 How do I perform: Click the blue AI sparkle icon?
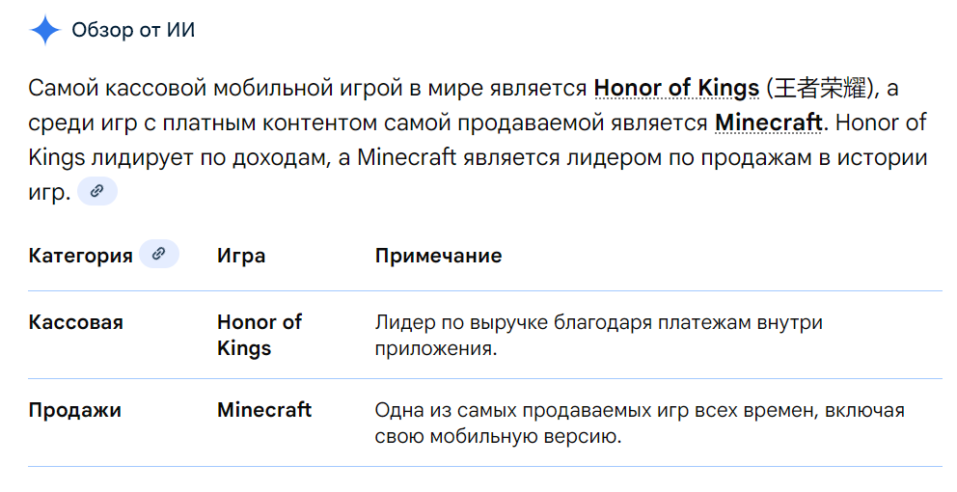coord(44,30)
